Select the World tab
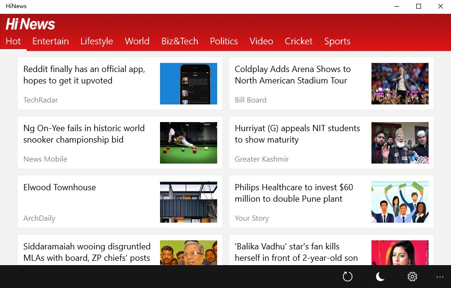 pyautogui.click(x=137, y=41)
